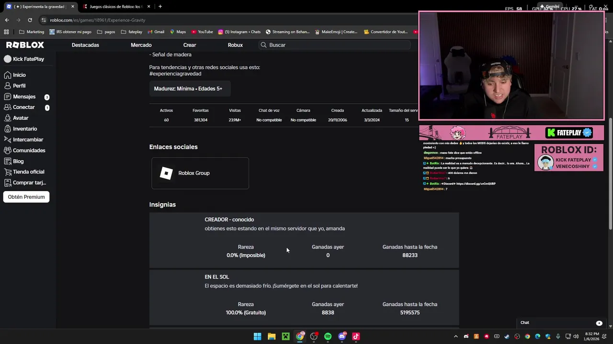Open Windows Start menu
This screenshot has width=613, height=344.
(x=257, y=336)
